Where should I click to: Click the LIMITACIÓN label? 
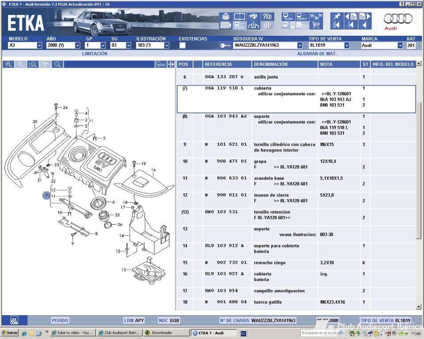coord(95,53)
